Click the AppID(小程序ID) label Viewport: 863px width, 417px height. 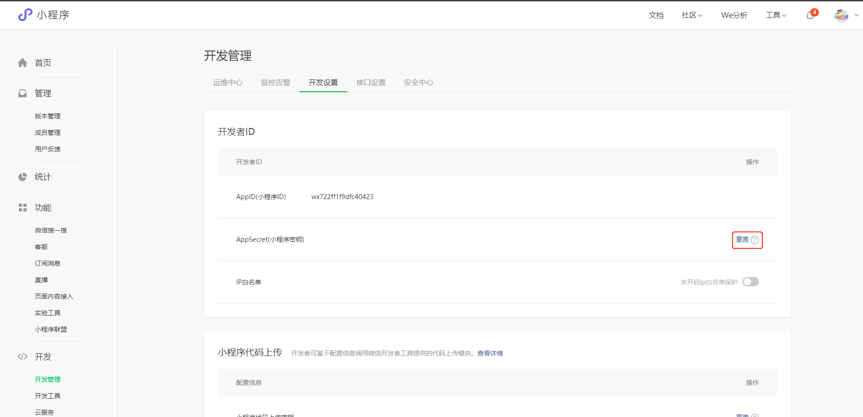[x=261, y=197]
